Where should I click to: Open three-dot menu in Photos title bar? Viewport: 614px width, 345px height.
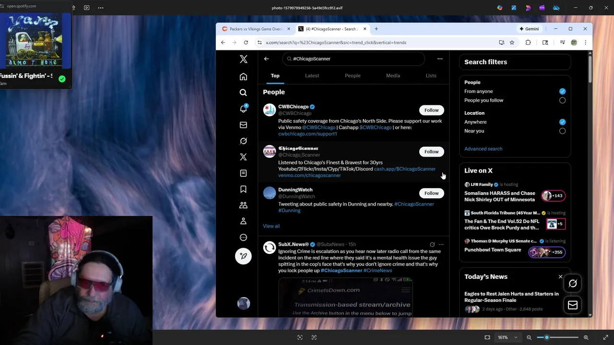coord(100,8)
